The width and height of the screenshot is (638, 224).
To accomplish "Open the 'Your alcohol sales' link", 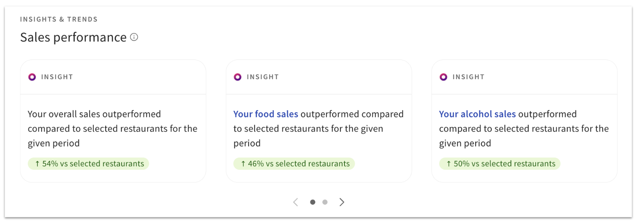I will point(477,114).
